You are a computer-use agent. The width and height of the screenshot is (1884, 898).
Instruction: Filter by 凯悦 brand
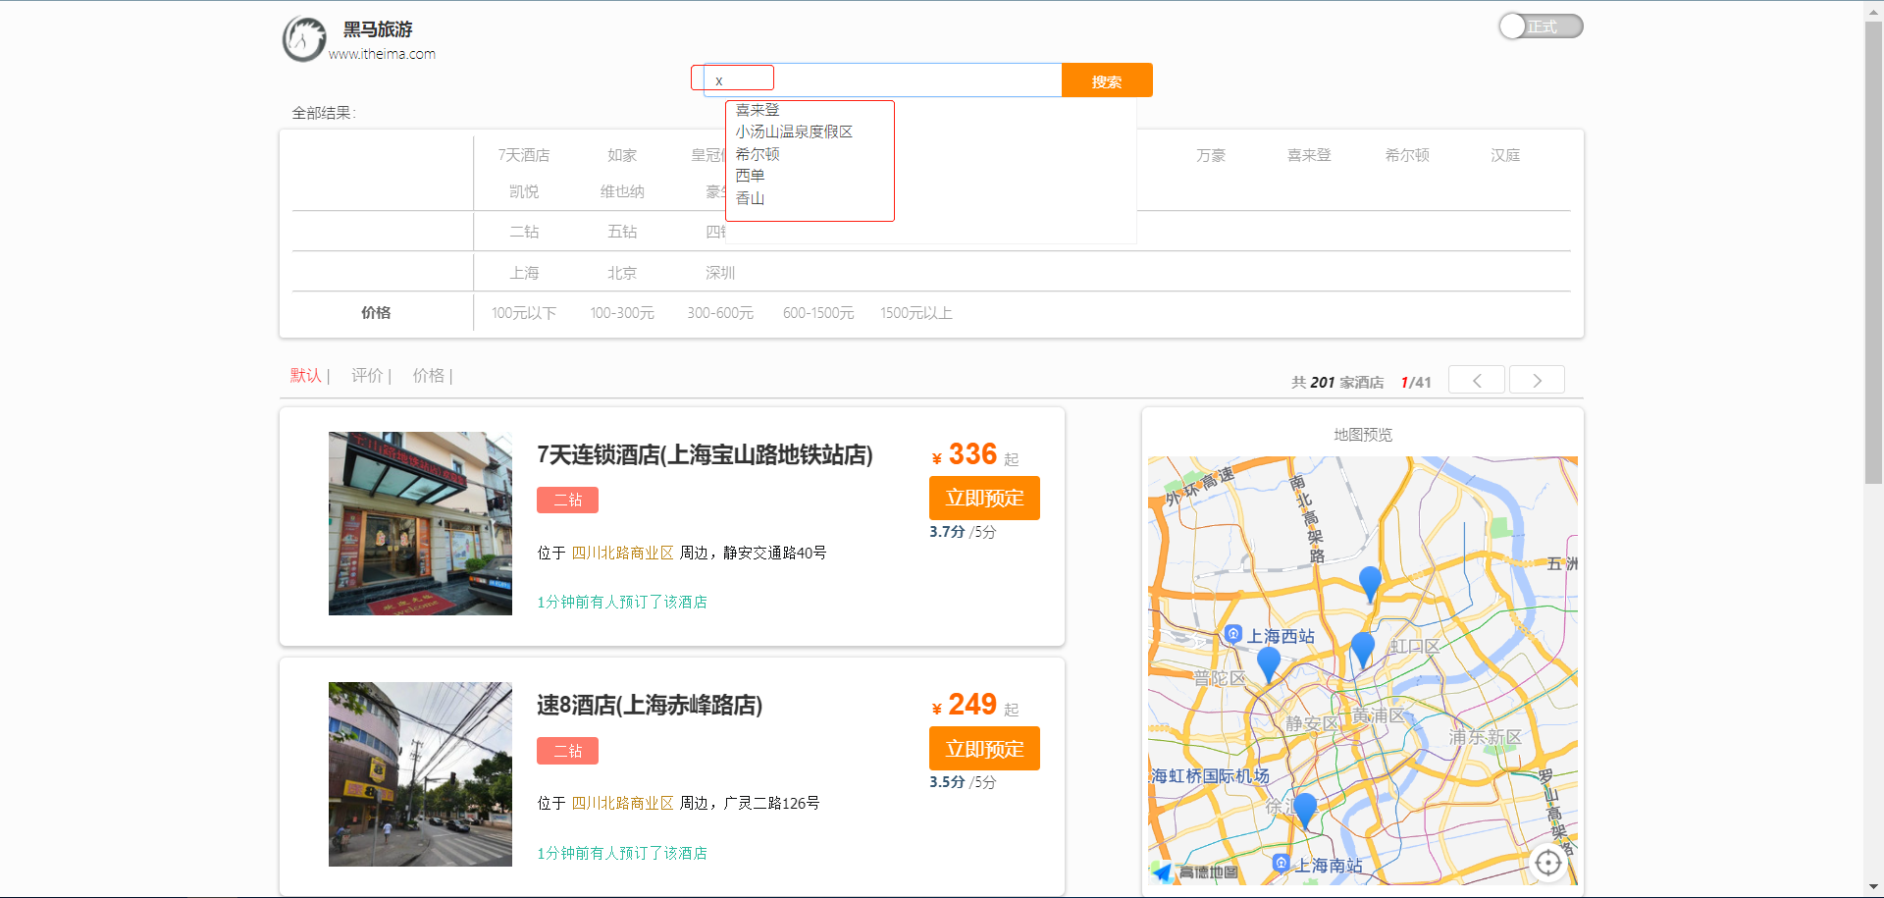pos(524,191)
